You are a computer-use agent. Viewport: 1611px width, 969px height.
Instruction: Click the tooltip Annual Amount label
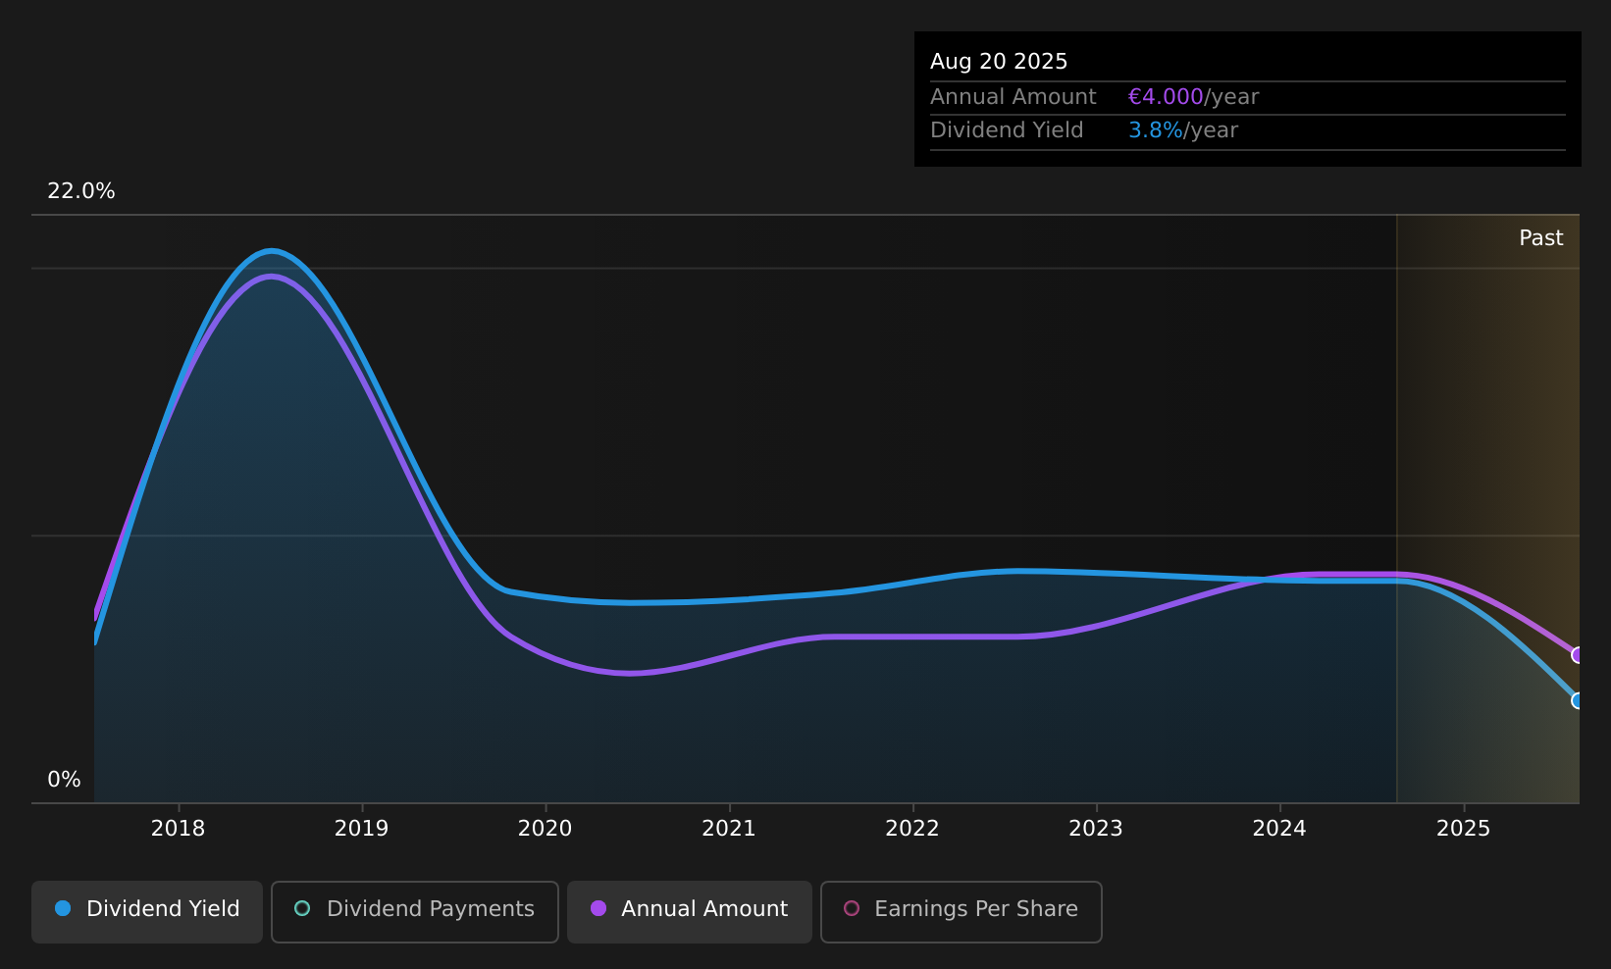(x=1013, y=97)
